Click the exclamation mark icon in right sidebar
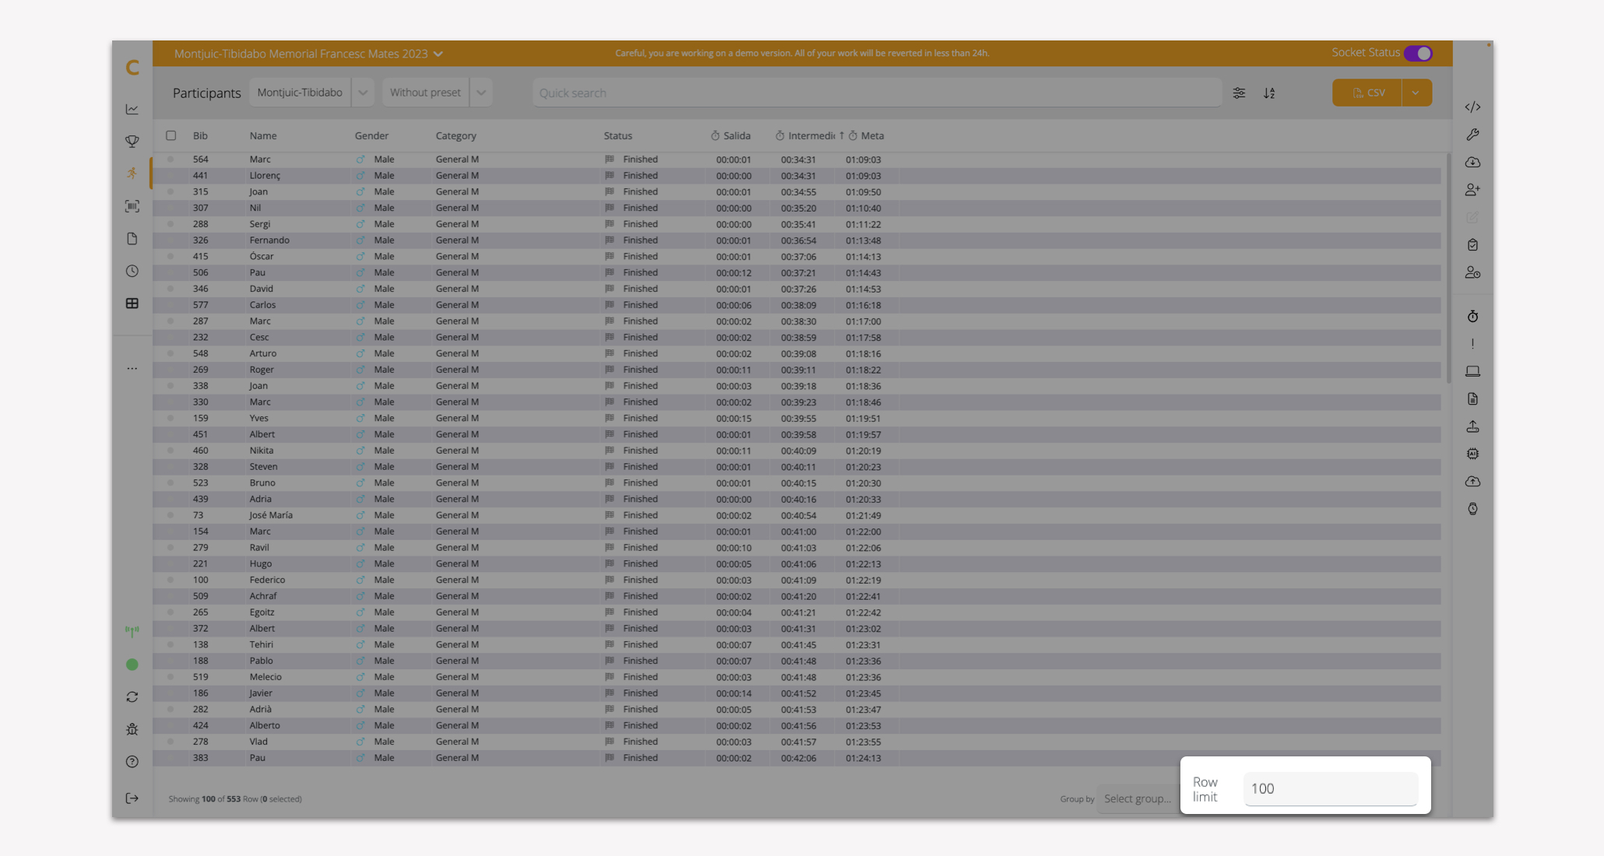1604x856 pixels. tap(1472, 343)
